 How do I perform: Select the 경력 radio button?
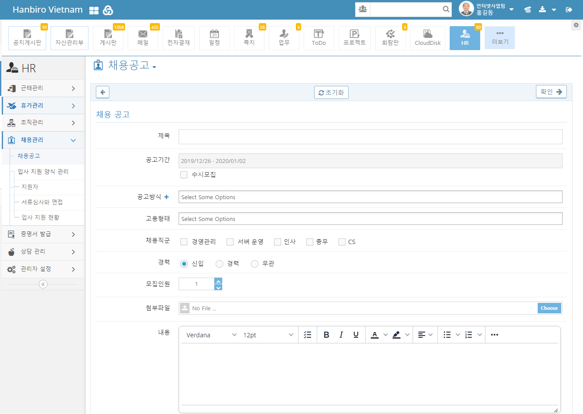(x=219, y=264)
